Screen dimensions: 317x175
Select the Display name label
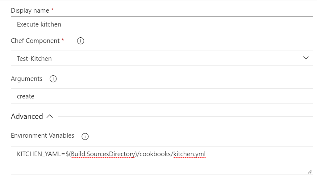tap(30, 10)
